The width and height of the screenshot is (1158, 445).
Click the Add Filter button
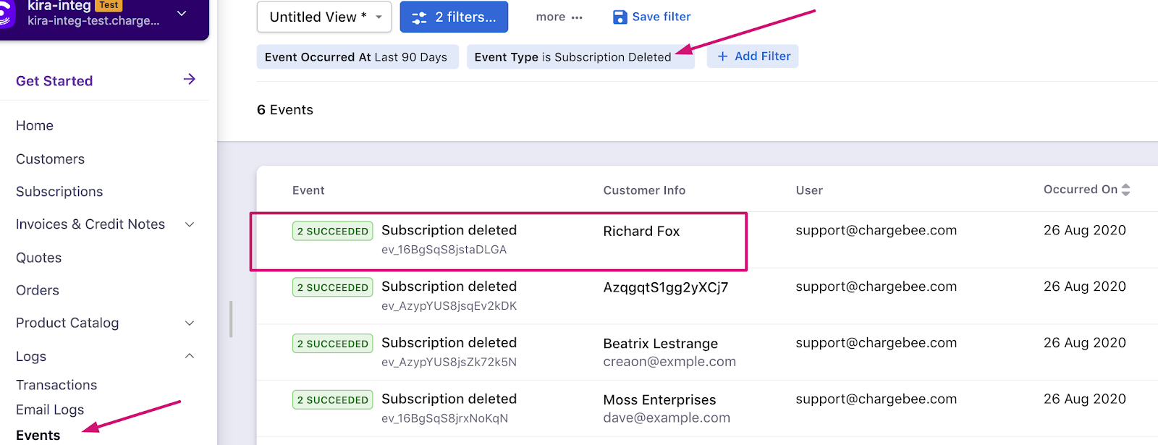[x=753, y=56]
